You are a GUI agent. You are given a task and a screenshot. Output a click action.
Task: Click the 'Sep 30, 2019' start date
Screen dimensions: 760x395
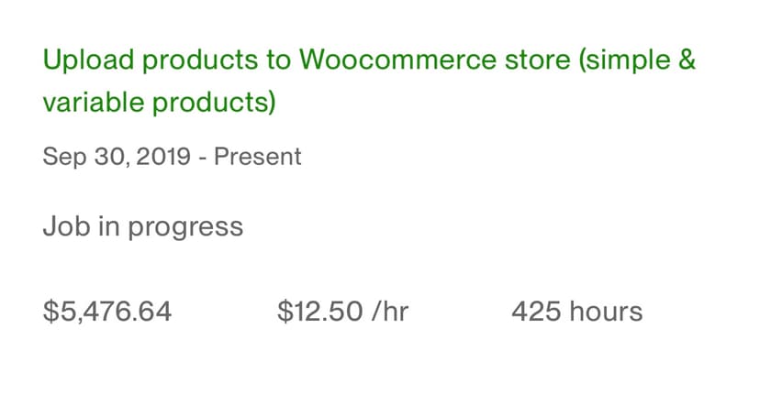117,157
